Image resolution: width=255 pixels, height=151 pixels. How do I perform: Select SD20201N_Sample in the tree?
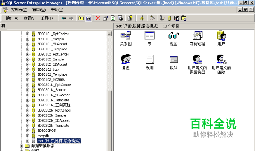coord(52,90)
